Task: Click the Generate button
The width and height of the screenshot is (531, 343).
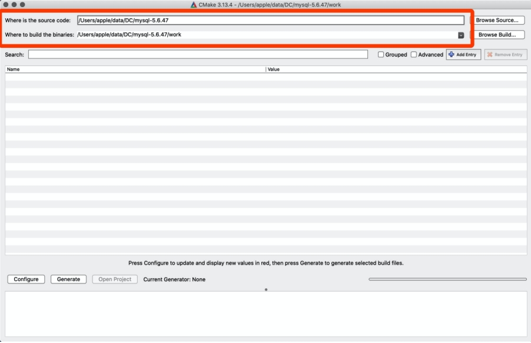Action: click(68, 279)
